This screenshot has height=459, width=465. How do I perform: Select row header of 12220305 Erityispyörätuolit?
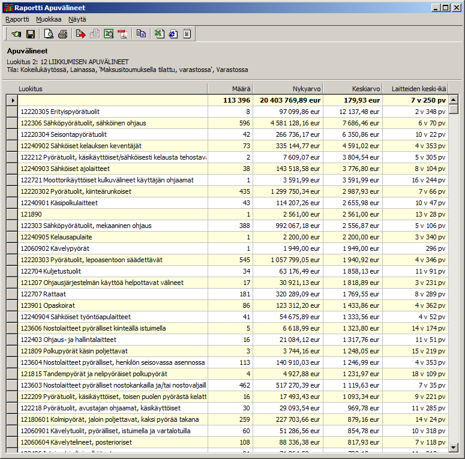tap(12, 112)
